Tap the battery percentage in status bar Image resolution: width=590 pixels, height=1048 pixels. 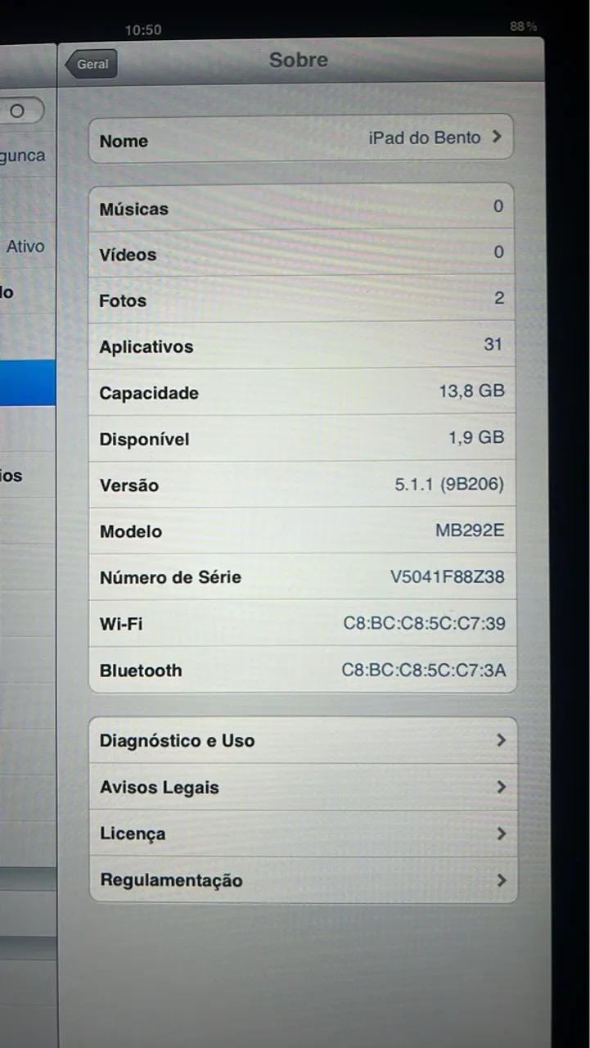click(524, 26)
